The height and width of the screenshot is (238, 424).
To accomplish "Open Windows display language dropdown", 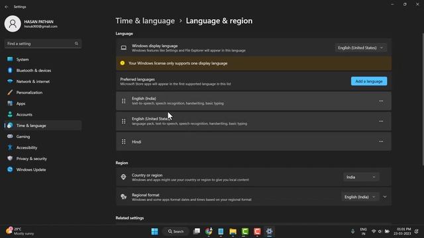I will pyautogui.click(x=360, y=48).
